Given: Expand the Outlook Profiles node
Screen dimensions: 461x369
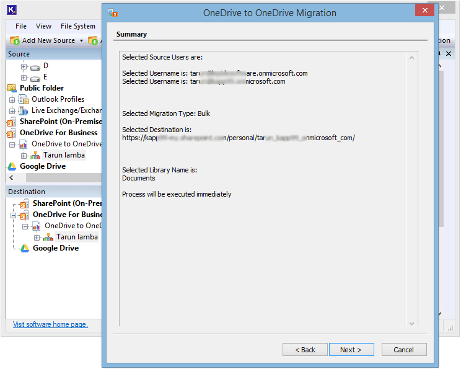Looking at the screenshot, I should (x=12, y=100).
